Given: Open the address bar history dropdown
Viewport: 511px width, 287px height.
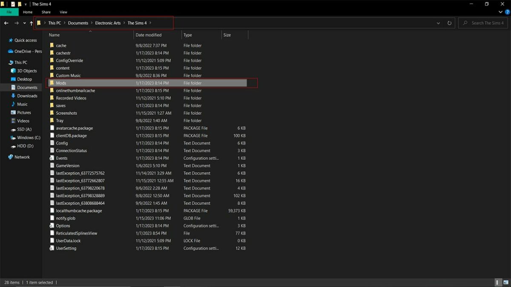Looking at the screenshot, I should click(x=439, y=23).
